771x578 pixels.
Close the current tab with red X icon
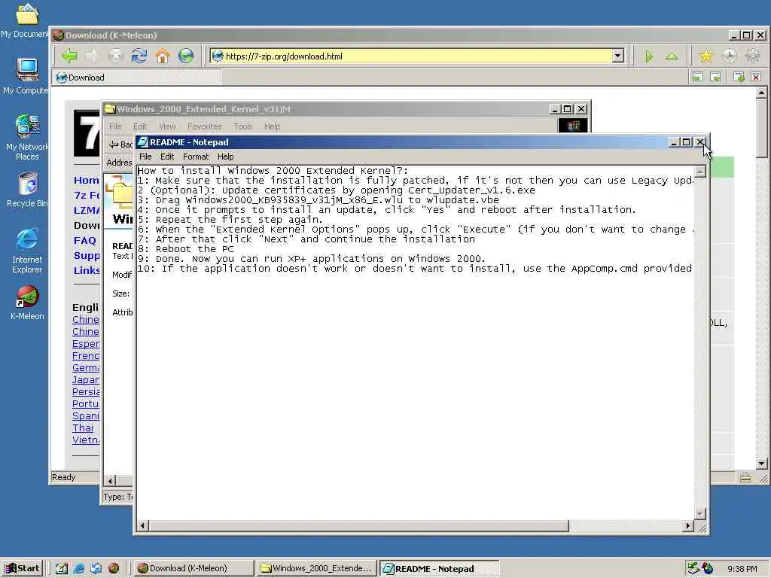pos(756,77)
